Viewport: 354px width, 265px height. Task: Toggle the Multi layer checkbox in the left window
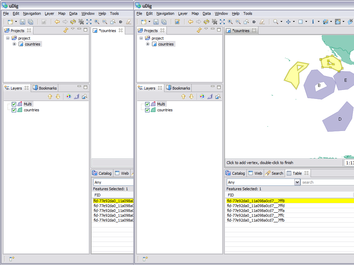pos(14,104)
